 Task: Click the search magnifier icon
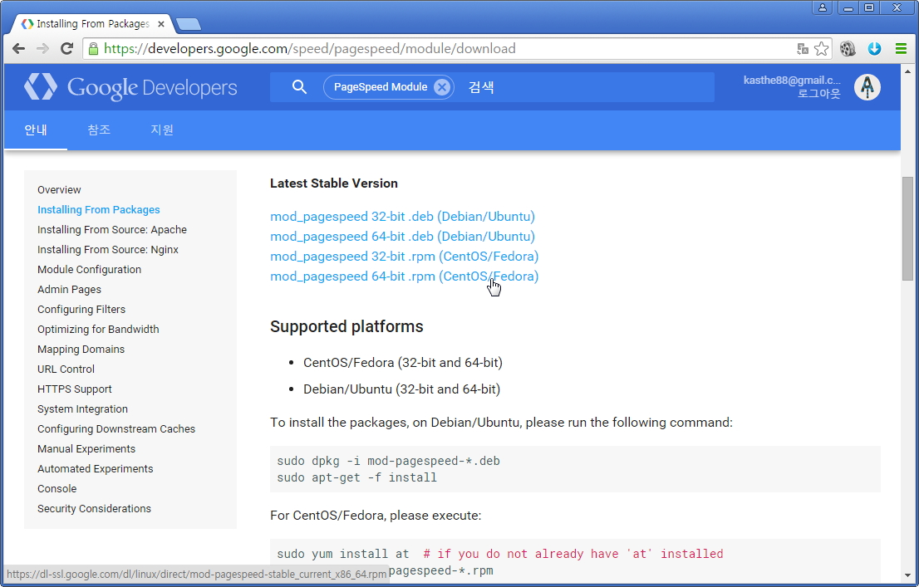(300, 87)
